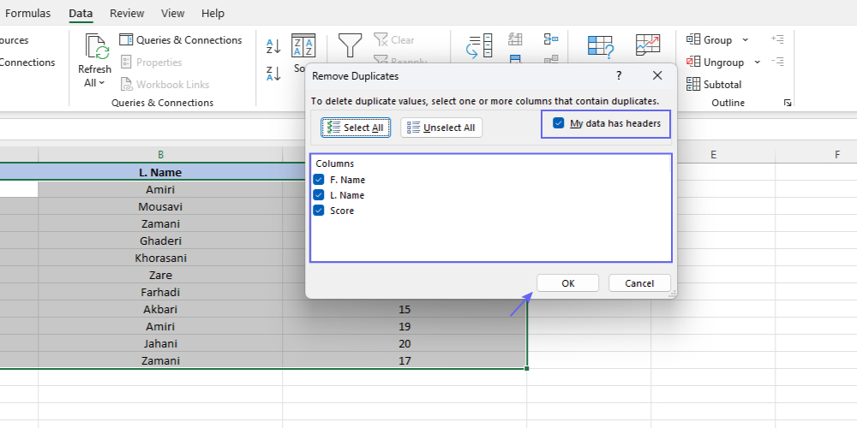Open the Outline dialog launcher

click(787, 103)
